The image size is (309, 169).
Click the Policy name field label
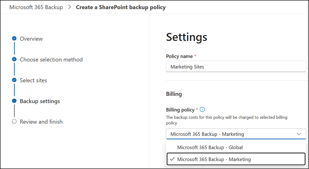(179, 56)
